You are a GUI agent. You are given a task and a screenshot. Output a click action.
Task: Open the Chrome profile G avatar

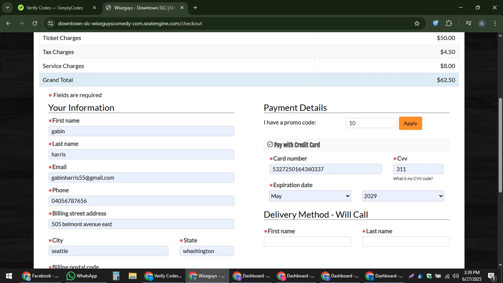pos(482,23)
